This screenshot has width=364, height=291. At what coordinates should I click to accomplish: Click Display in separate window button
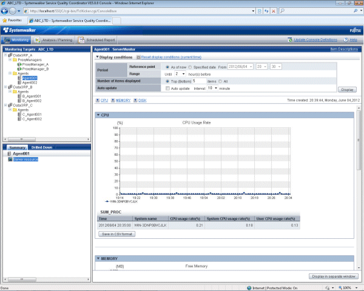pyautogui.click(x=334, y=276)
